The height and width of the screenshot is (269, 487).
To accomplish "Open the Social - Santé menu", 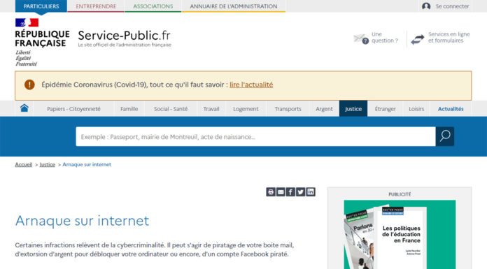I will pyautogui.click(x=171, y=109).
